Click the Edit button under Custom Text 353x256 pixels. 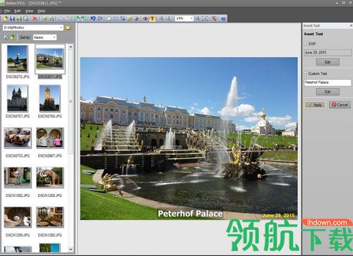tap(328, 92)
